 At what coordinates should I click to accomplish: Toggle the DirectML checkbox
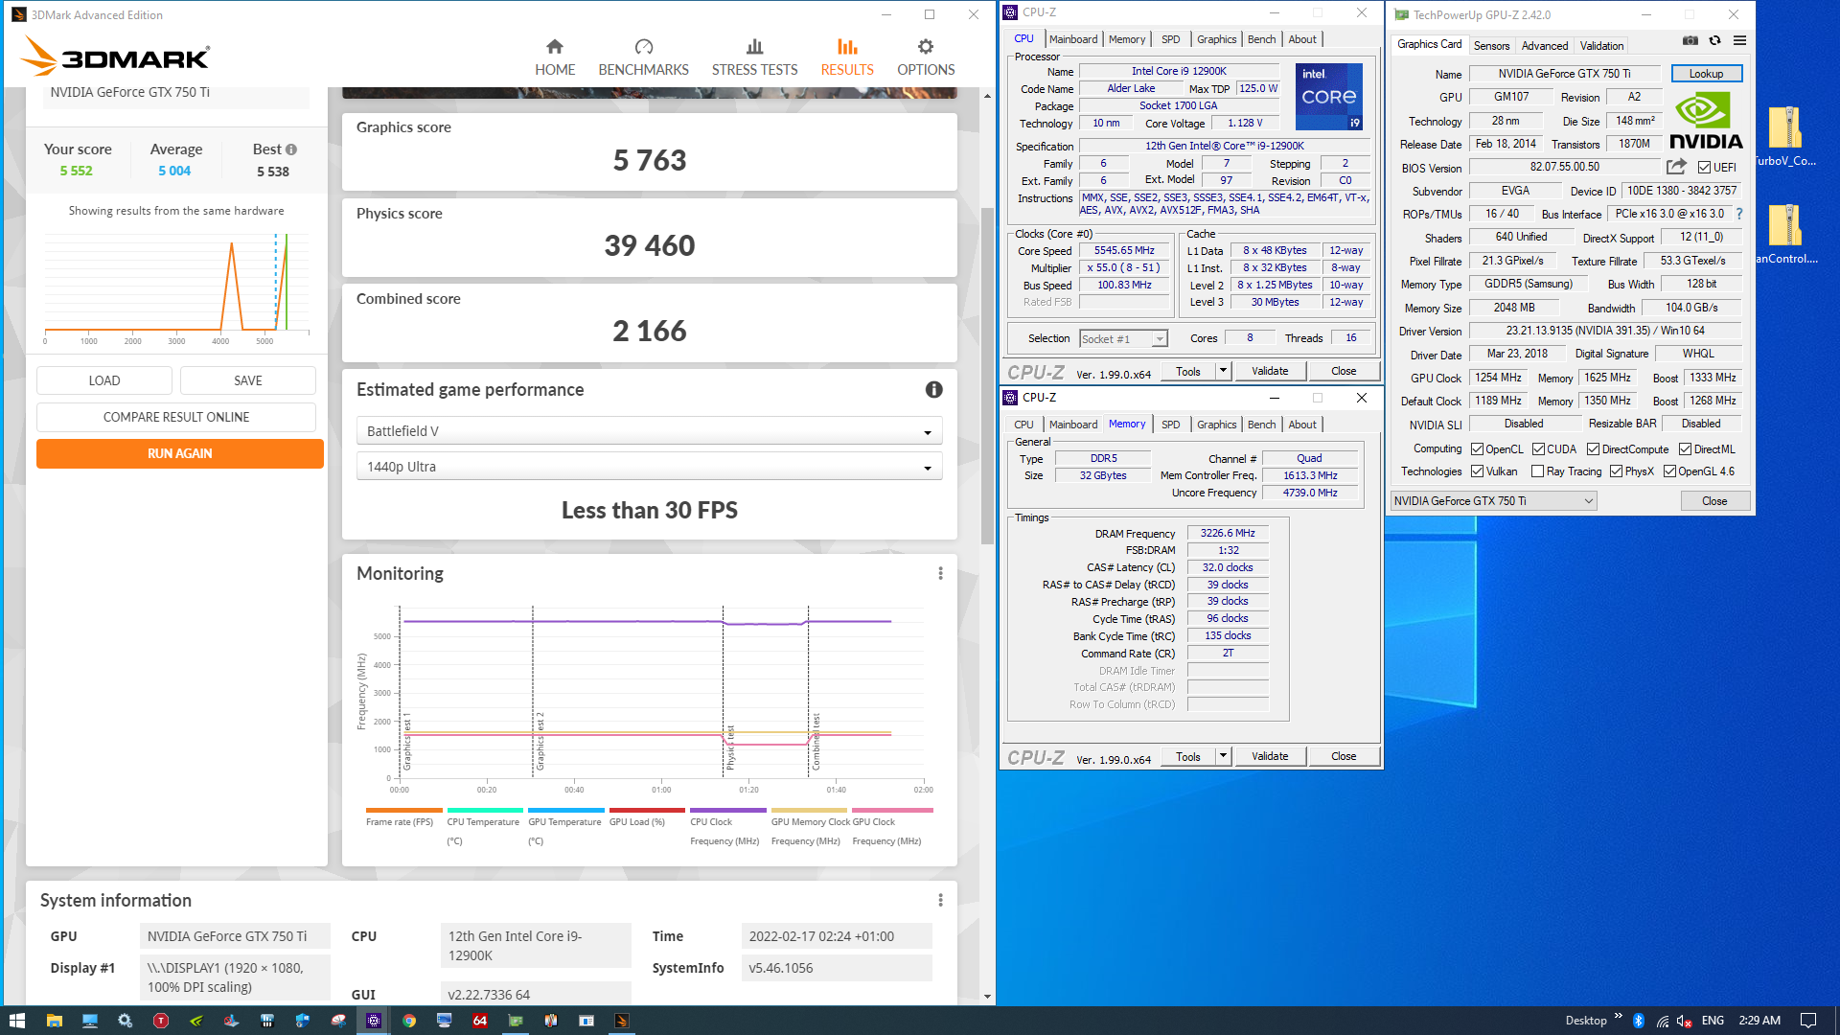point(1685,448)
